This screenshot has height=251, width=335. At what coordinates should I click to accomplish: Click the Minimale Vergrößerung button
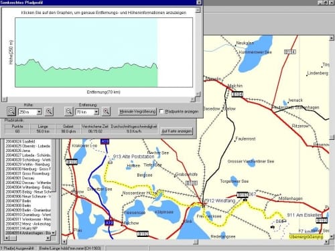pyautogui.click(x=137, y=111)
